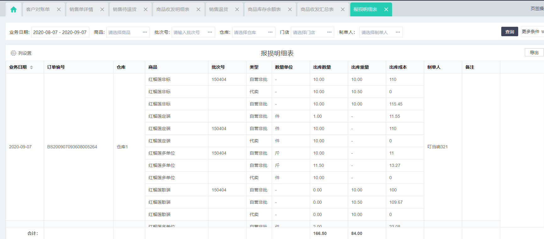Click the quantity value 11.50
The width and height of the screenshot is (544, 239).
(x=319, y=166)
